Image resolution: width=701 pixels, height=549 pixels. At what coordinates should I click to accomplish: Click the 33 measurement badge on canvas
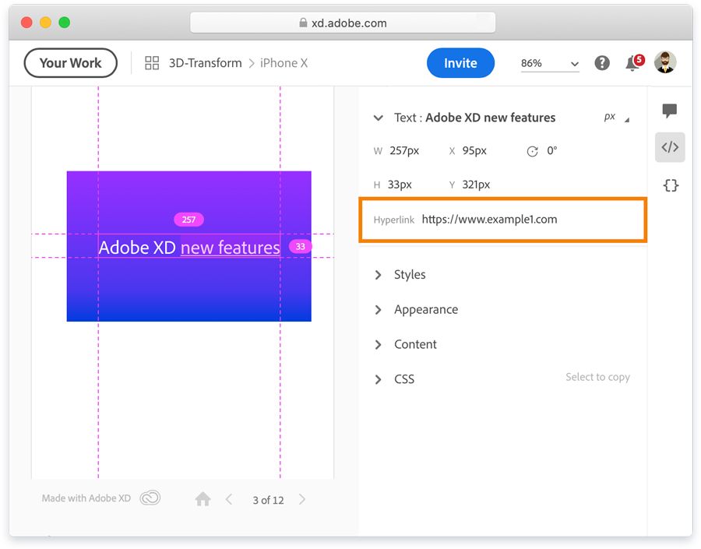click(x=301, y=246)
